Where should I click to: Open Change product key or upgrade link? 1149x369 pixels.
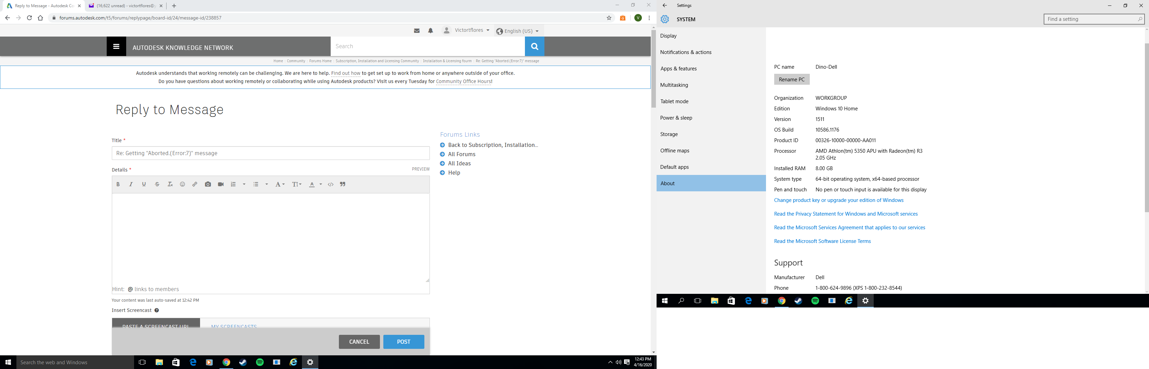(838, 200)
